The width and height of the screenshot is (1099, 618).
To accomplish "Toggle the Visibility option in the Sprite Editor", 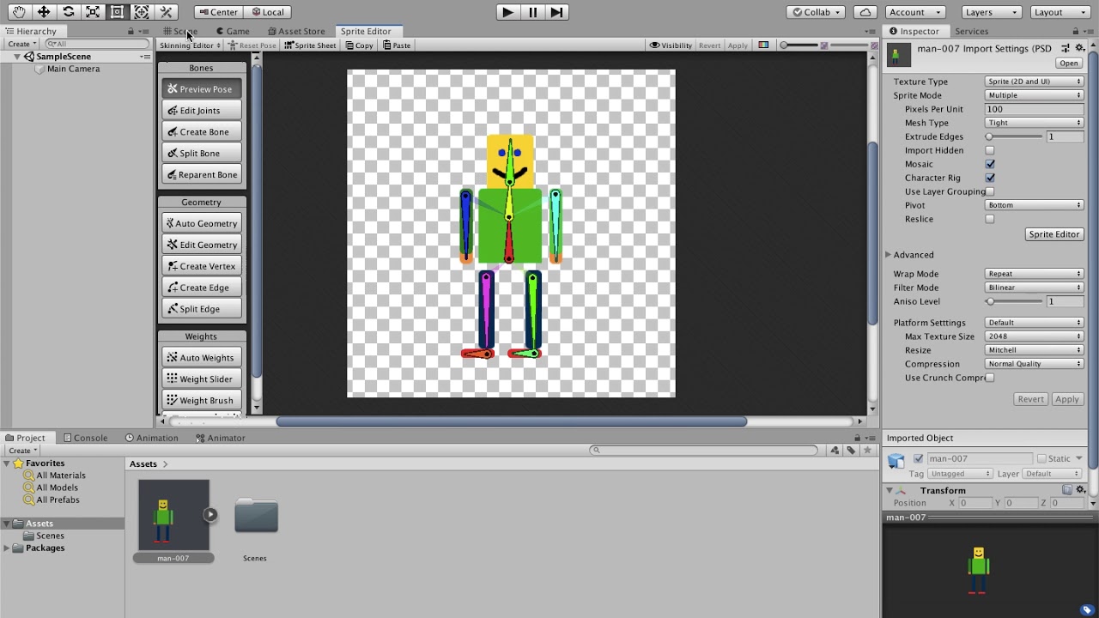I will 671,45.
